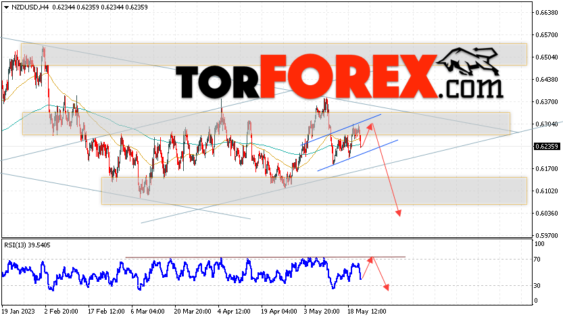Select the RSI 30 level label
The image size is (563, 319).
(x=537, y=286)
